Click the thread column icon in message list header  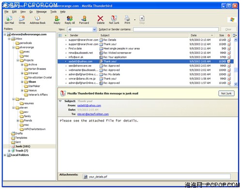click(60, 35)
